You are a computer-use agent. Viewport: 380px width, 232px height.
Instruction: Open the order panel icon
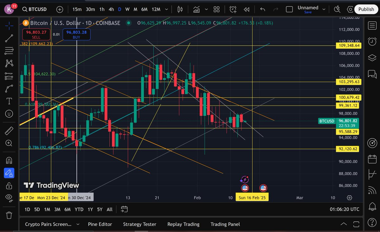[x=372, y=174]
